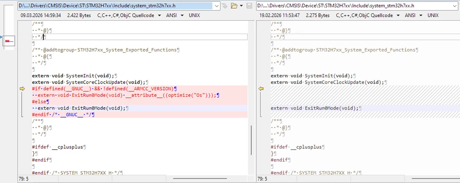
Task: Click the '#if defined(__GNUC__)' line in left pane
Action: pyautogui.click(x=104, y=89)
